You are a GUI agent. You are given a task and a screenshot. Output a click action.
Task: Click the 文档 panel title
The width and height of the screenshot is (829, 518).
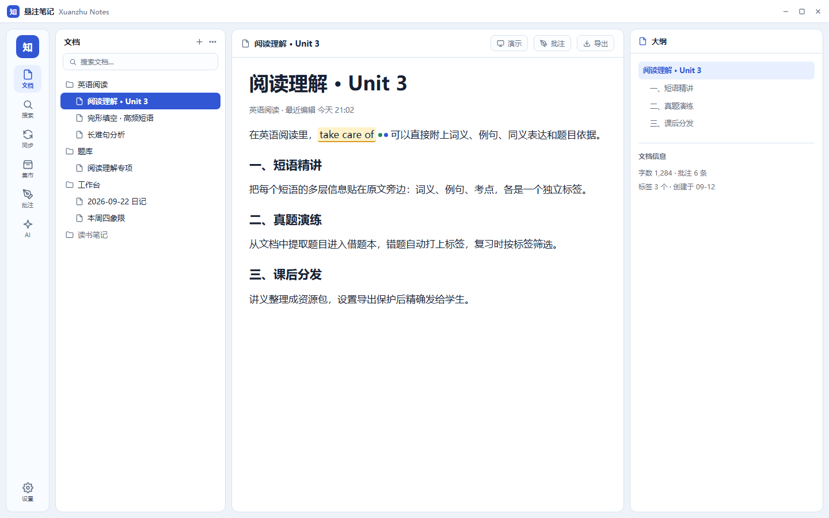pyautogui.click(x=72, y=42)
